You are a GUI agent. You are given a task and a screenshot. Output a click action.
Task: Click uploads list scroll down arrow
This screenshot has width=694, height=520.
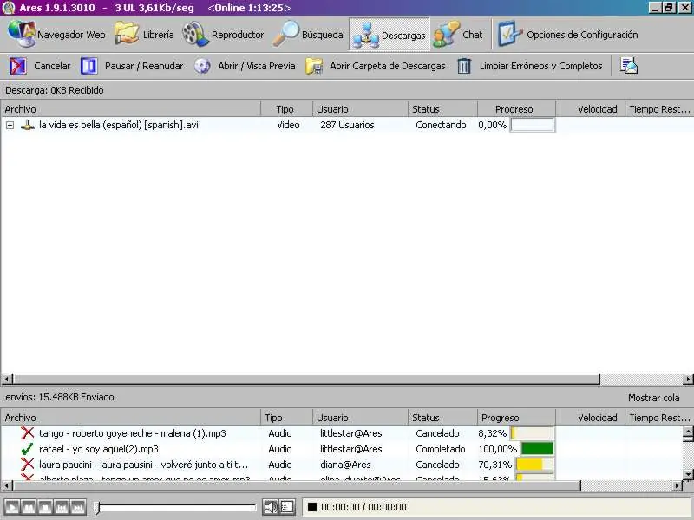click(688, 474)
